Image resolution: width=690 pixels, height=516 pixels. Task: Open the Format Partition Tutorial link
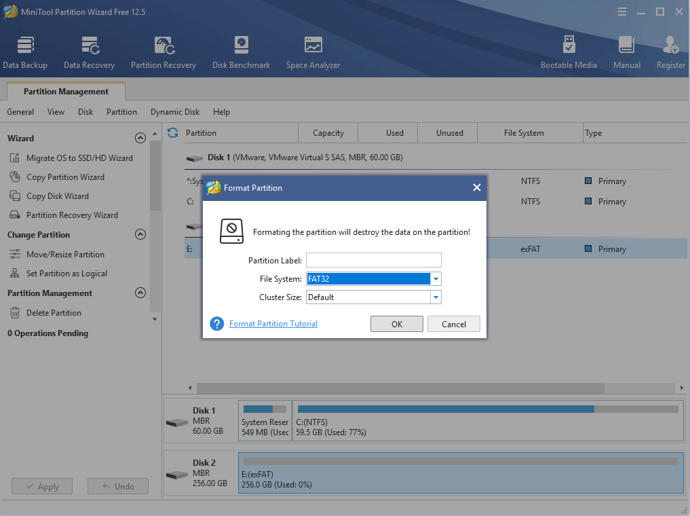(x=273, y=324)
